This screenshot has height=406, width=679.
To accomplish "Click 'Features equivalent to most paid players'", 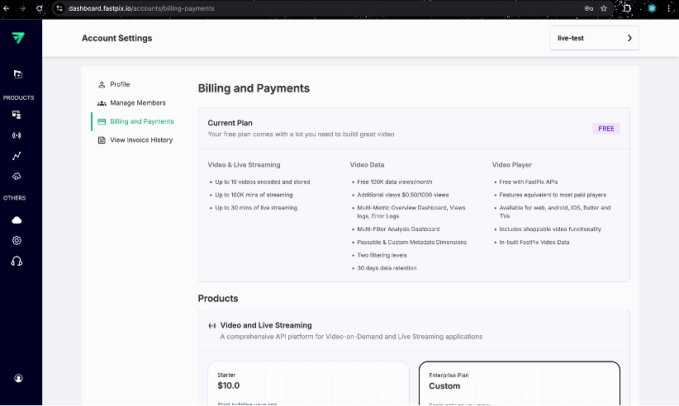I will pyautogui.click(x=553, y=195).
